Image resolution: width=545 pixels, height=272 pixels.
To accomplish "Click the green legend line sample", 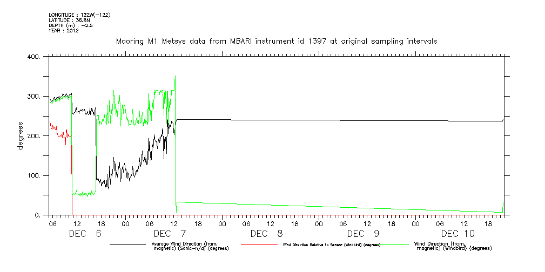I will (392, 244).
